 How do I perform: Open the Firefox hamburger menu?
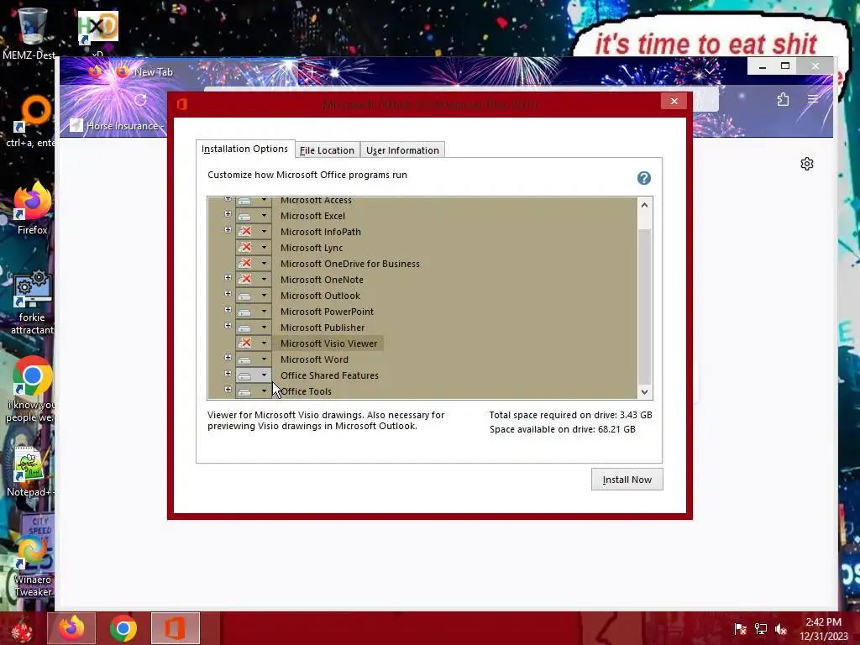point(813,99)
